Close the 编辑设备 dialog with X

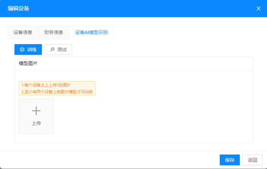point(258,8)
